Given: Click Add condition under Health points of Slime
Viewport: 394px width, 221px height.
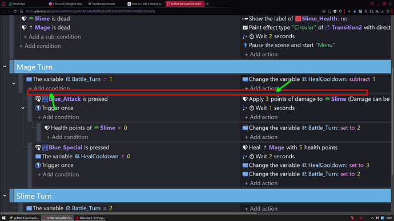Looking at the screenshot, I should (67, 137).
